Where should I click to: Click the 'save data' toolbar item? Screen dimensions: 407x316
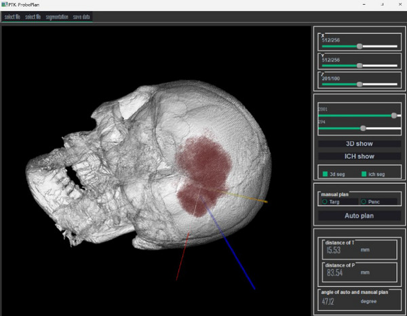point(81,17)
